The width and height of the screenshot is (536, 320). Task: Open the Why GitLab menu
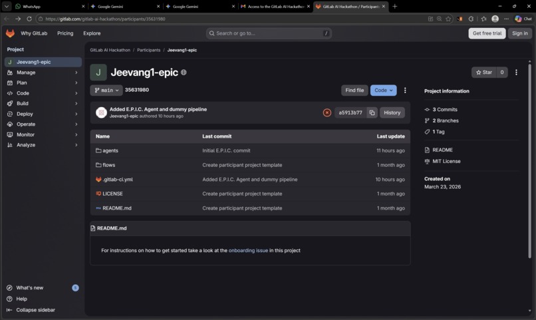(x=34, y=33)
